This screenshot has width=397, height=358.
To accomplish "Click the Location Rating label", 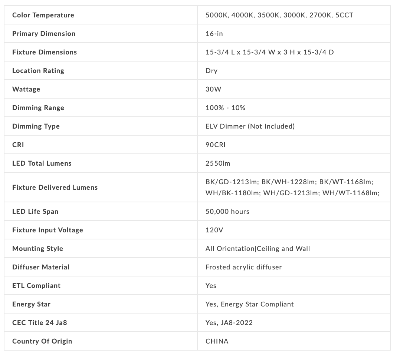I will point(38,71).
